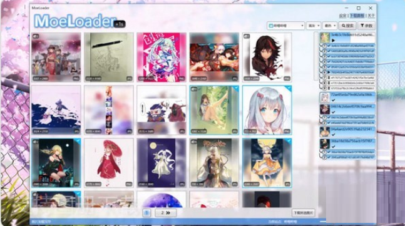This screenshot has height=226, width=405.
Task: Select the red and dark battle scene thumbnail
Action: [214, 57]
